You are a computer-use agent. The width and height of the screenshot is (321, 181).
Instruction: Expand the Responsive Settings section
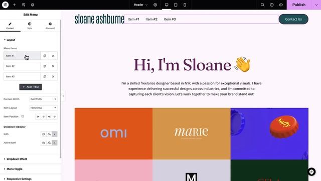pos(30,178)
